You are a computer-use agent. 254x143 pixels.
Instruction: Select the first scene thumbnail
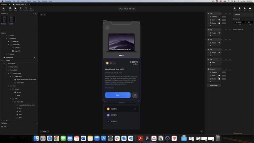click(4, 19)
